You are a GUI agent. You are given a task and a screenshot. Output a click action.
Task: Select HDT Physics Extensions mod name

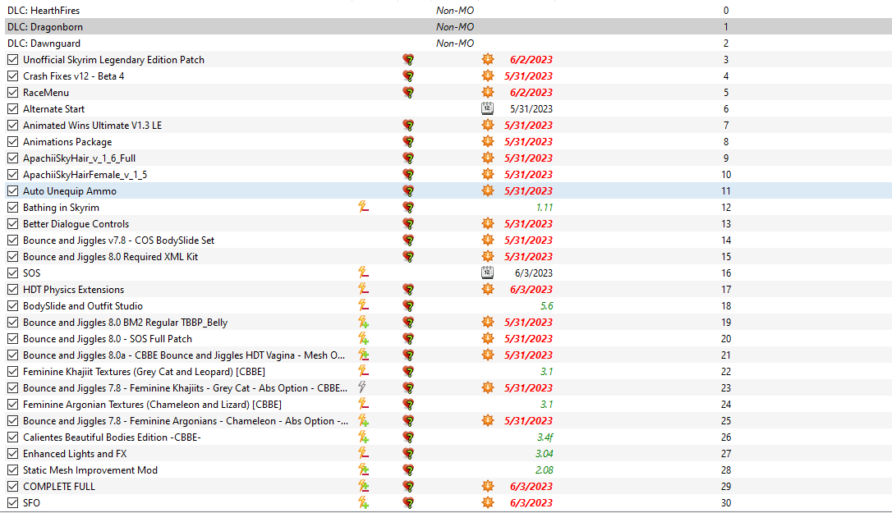73,290
